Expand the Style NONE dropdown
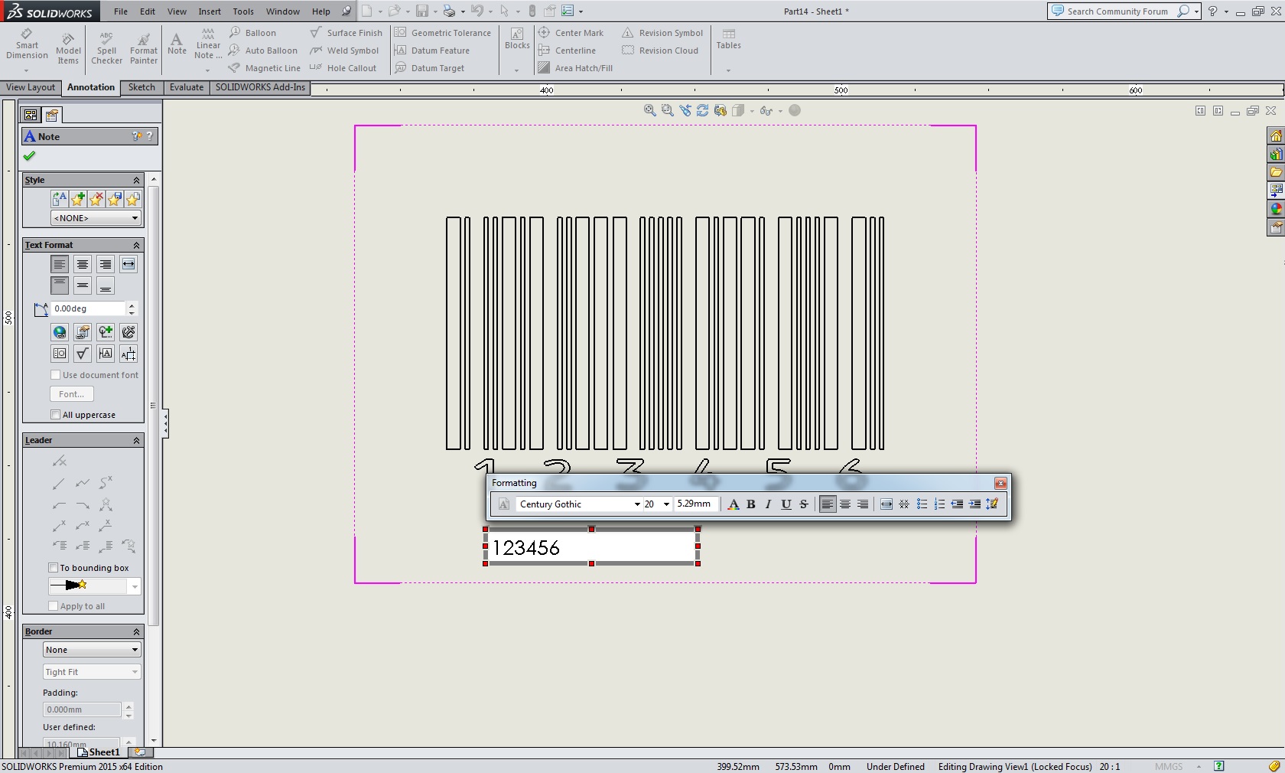The height and width of the screenshot is (773, 1285). pyautogui.click(x=96, y=218)
